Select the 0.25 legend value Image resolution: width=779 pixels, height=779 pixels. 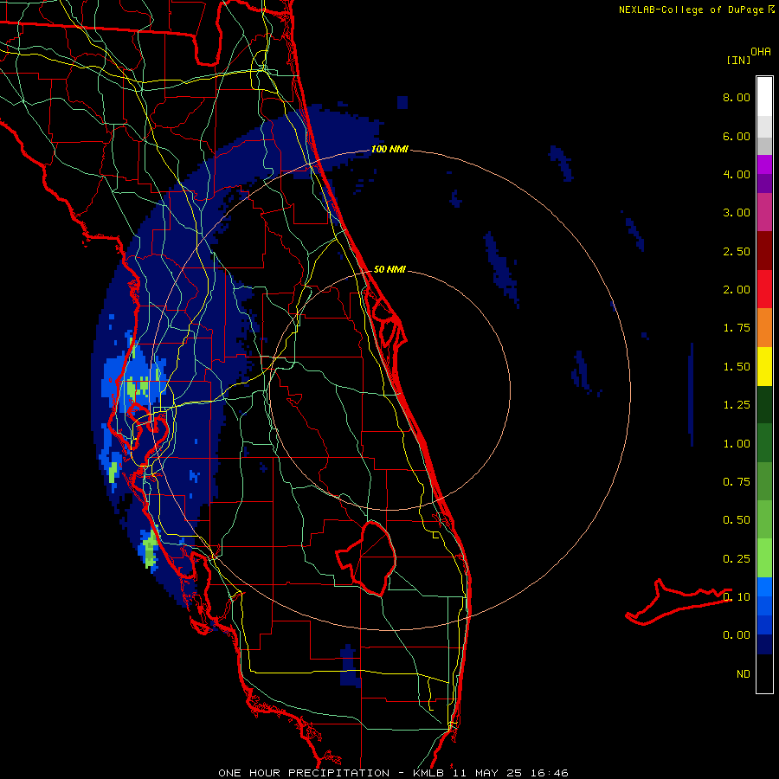737,559
